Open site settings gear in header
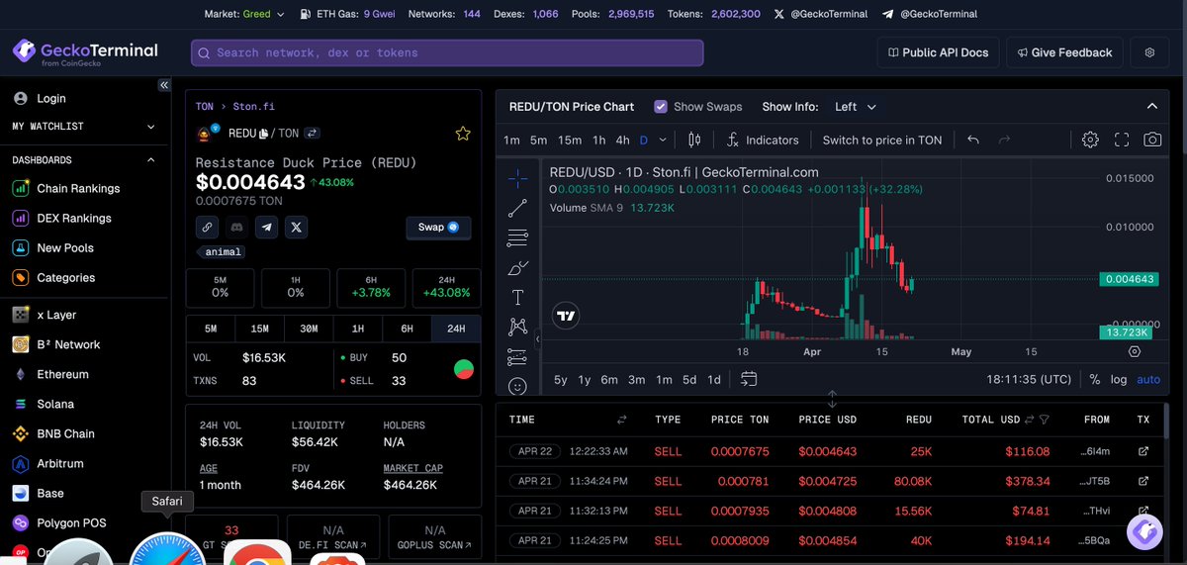The image size is (1187, 565). 1149,52
